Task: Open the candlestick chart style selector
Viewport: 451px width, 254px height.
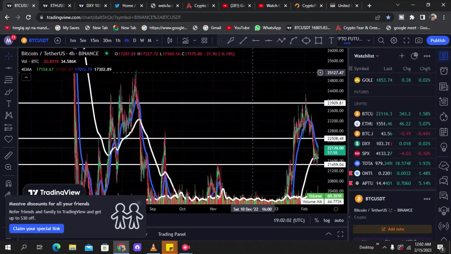Action: (170, 41)
